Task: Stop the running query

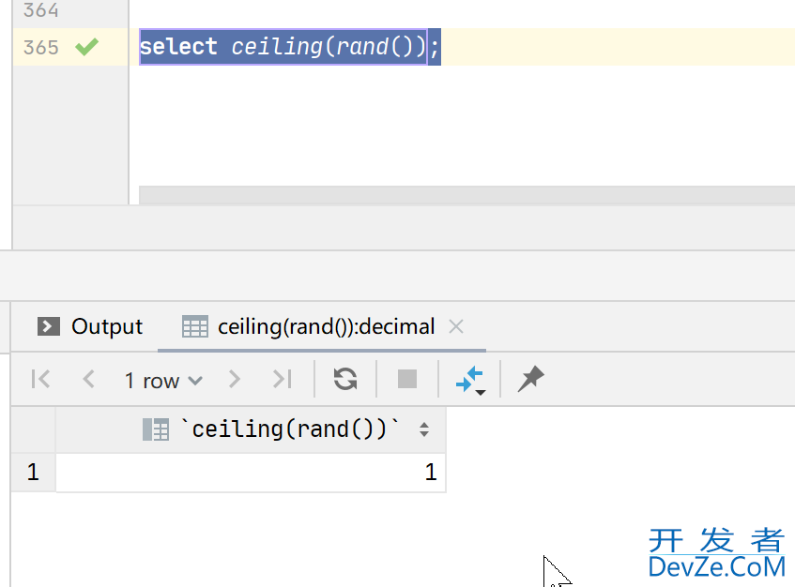Action: pyautogui.click(x=407, y=379)
